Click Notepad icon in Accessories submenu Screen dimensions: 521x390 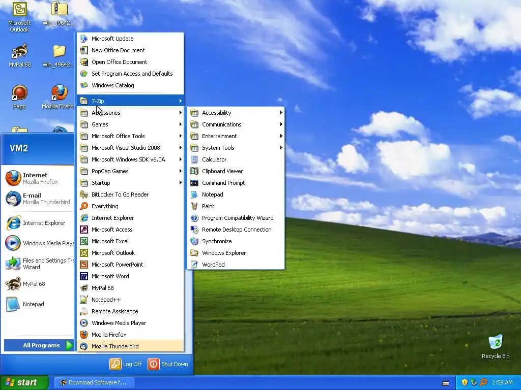click(x=194, y=194)
